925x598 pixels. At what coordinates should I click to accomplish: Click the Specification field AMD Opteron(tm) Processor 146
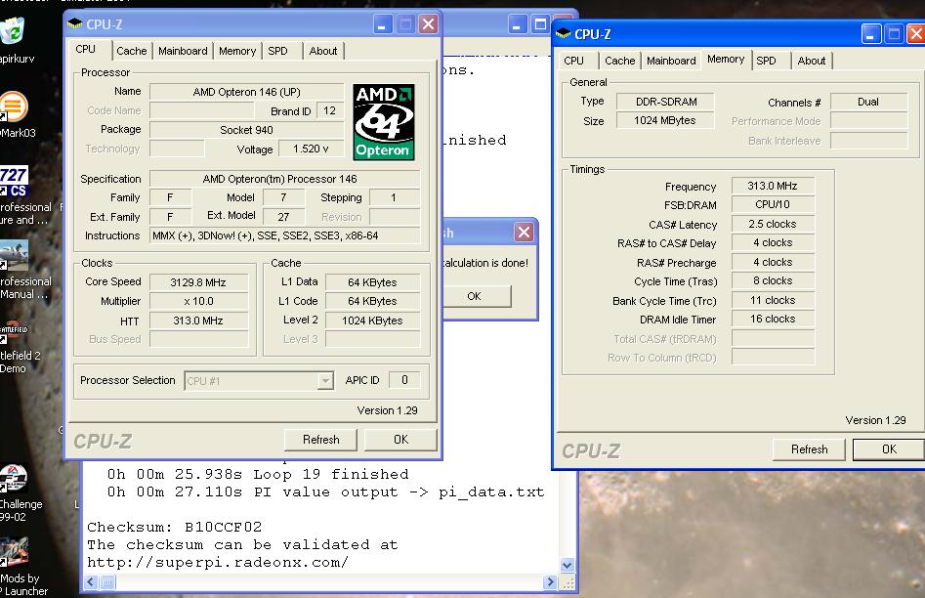pos(284,178)
